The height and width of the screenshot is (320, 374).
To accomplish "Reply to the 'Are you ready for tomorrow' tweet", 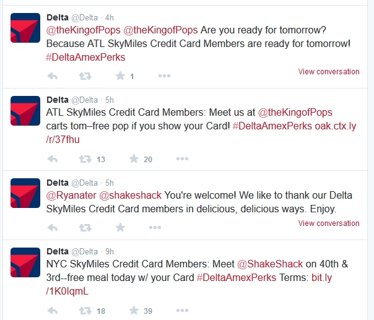I will tap(53, 76).
